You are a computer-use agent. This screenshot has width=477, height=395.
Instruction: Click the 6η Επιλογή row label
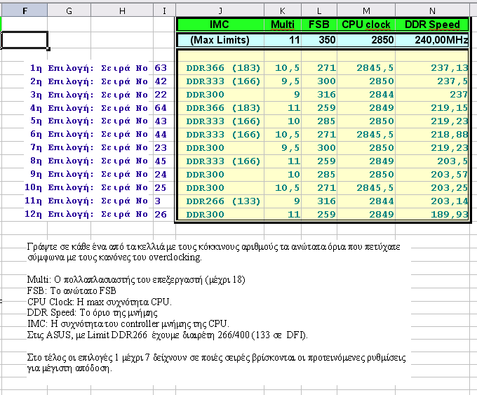[88, 135]
